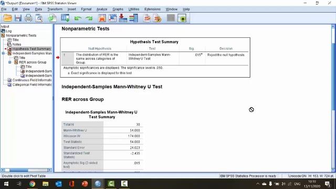The height and width of the screenshot is (189, 336).
Task: Select Continuous Field Information in outline tree
Action: (32, 80)
